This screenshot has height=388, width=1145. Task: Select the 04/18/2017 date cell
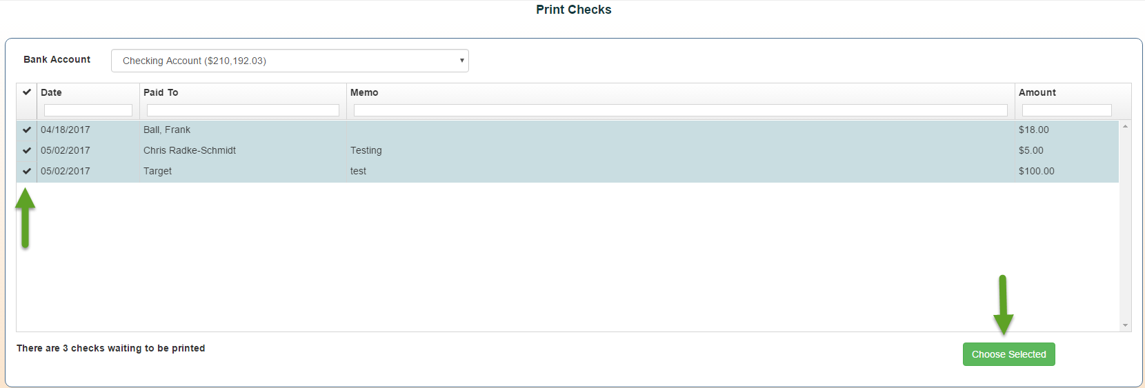click(x=66, y=130)
